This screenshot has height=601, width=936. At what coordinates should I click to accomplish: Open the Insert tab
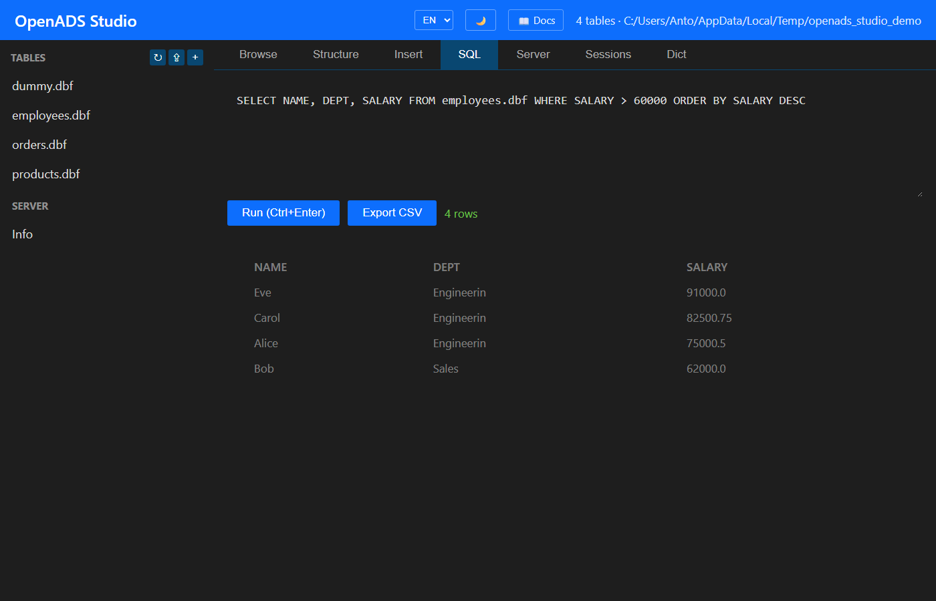[408, 55]
